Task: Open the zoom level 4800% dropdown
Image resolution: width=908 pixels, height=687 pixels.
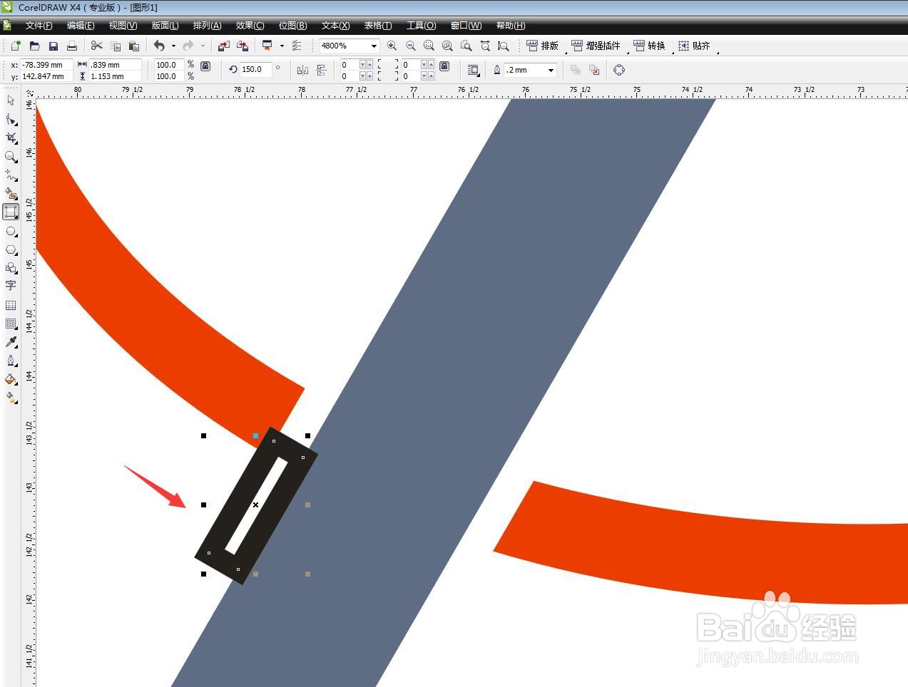Action: [x=374, y=46]
